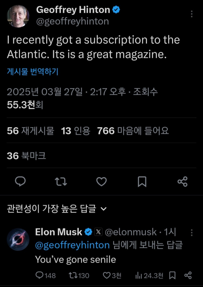Open more options on Elon Musk's reply
This screenshot has height=287, width=203.
192,233
